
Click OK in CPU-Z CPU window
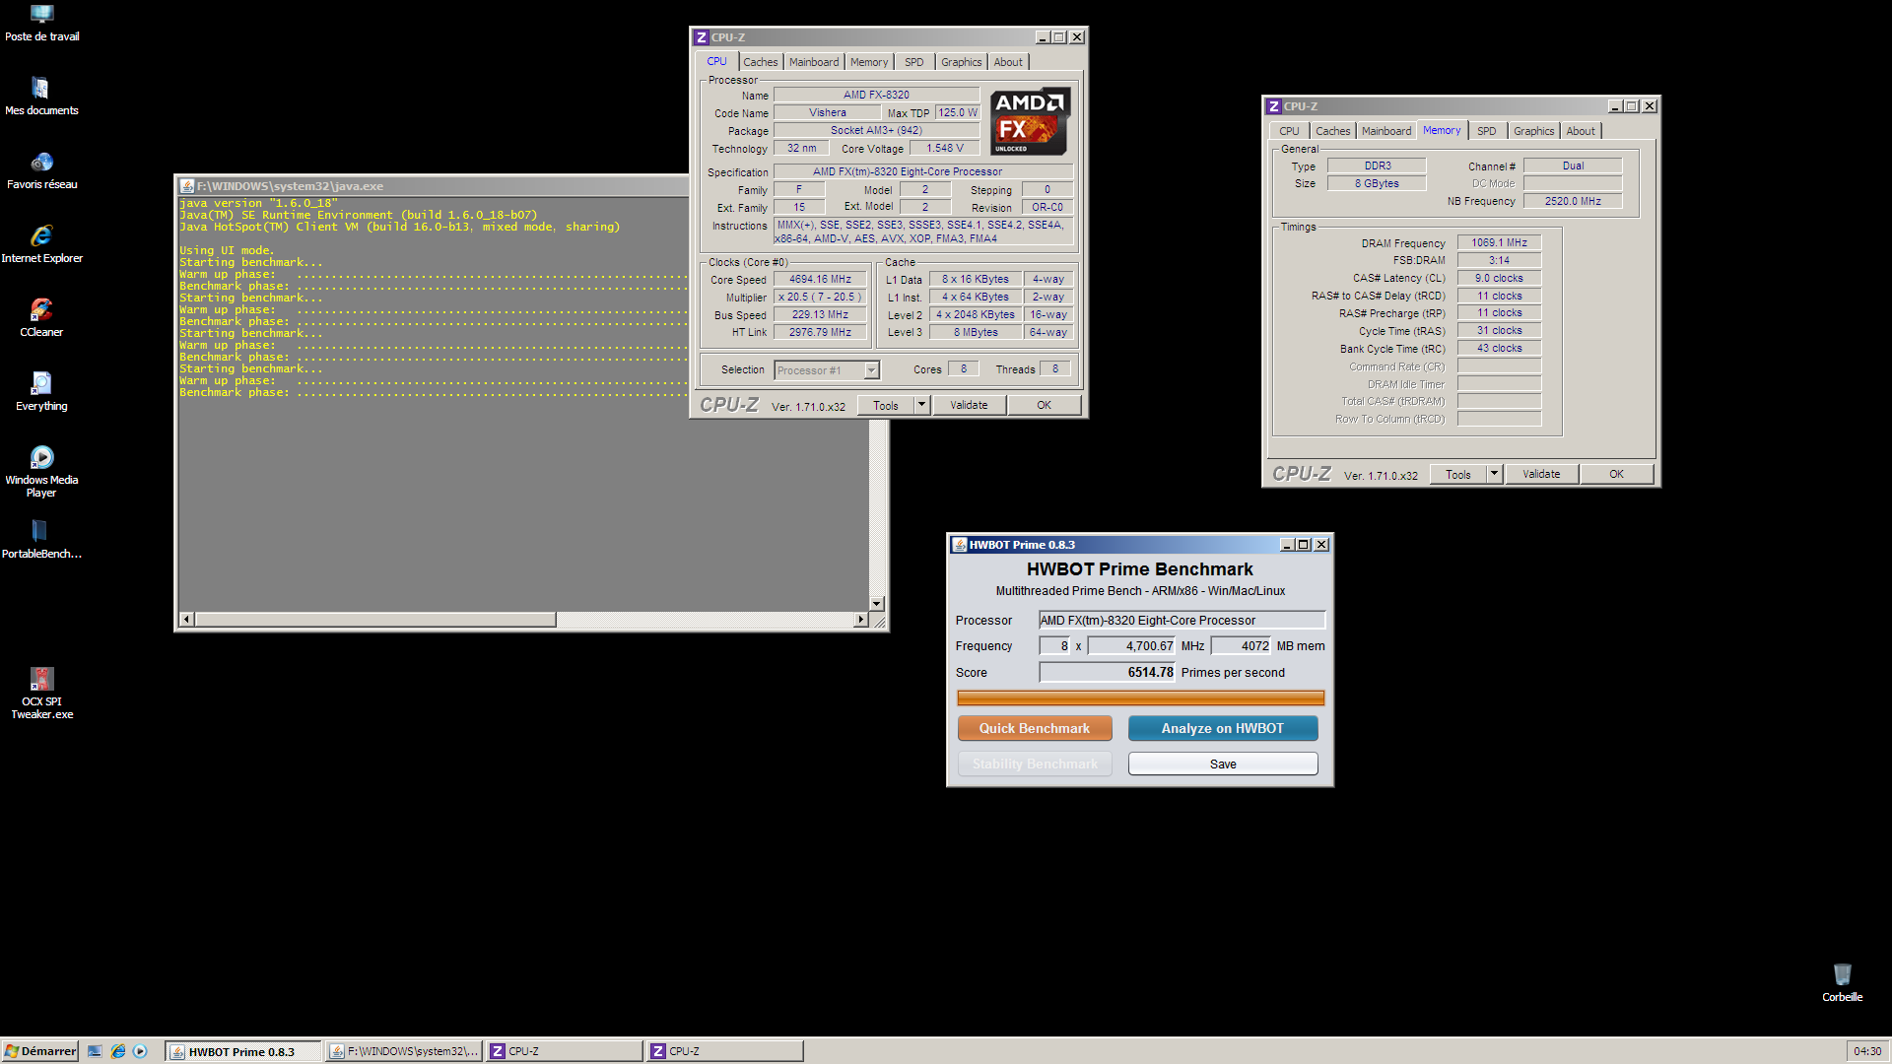tap(1044, 405)
